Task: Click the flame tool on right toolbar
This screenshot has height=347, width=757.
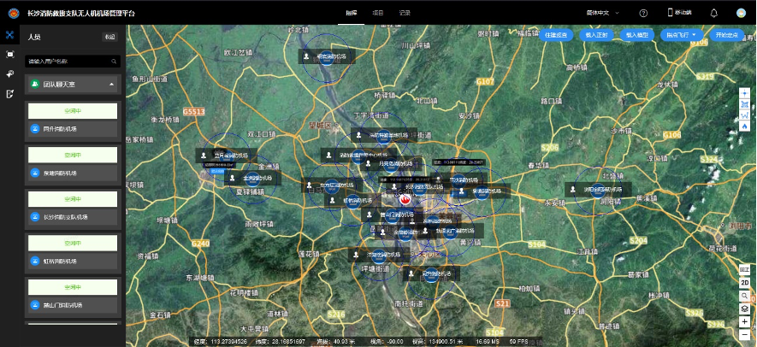Action: point(745,126)
